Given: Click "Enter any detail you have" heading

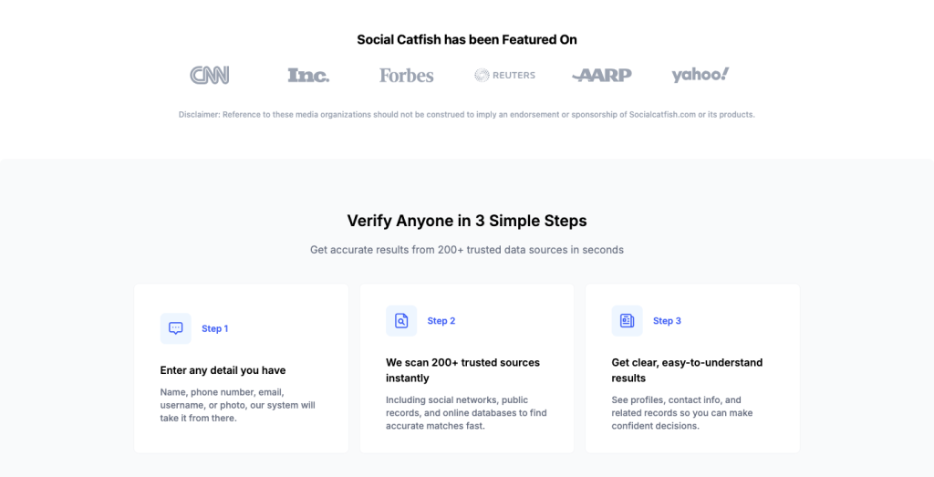Looking at the screenshot, I should [223, 370].
